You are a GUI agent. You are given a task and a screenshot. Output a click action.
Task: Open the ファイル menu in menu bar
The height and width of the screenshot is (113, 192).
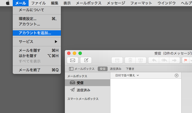[x=39, y=3]
